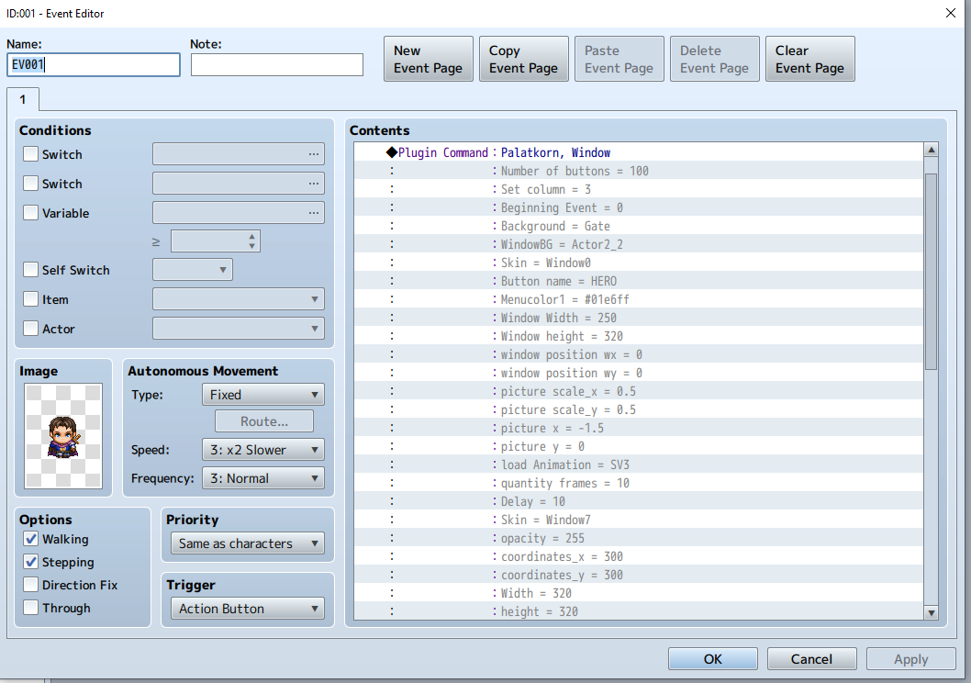Uncheck the Stepping option
The width and height of the screenshot is (971, 683).
tap(30, 562)
